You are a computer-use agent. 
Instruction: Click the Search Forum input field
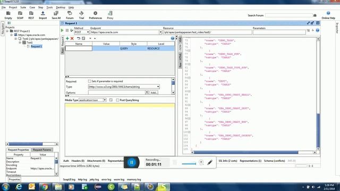coord(289,15)
